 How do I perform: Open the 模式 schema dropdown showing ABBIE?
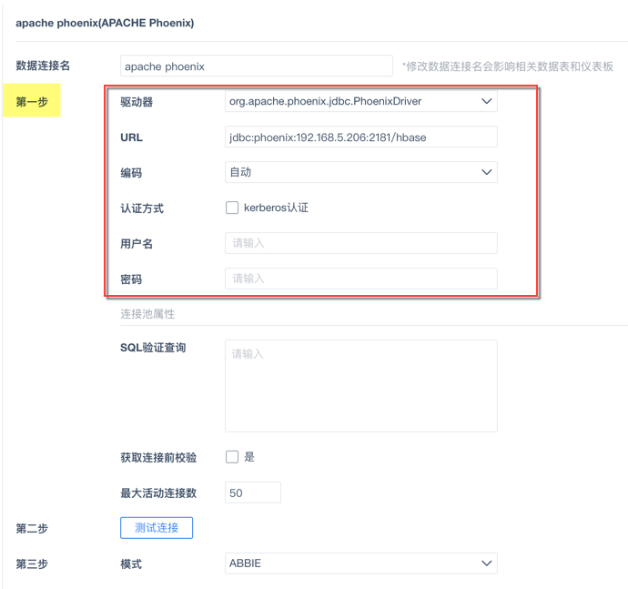tap(360, 564)
